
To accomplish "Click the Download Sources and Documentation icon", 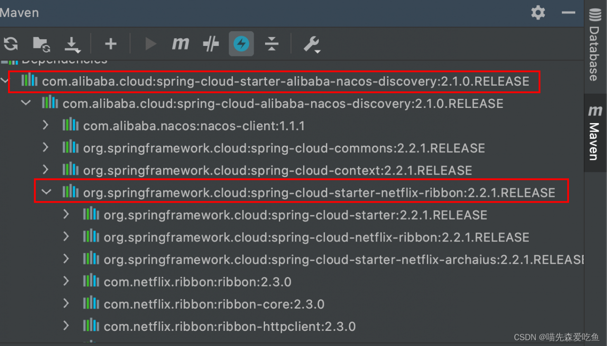I will coord(72,44).
